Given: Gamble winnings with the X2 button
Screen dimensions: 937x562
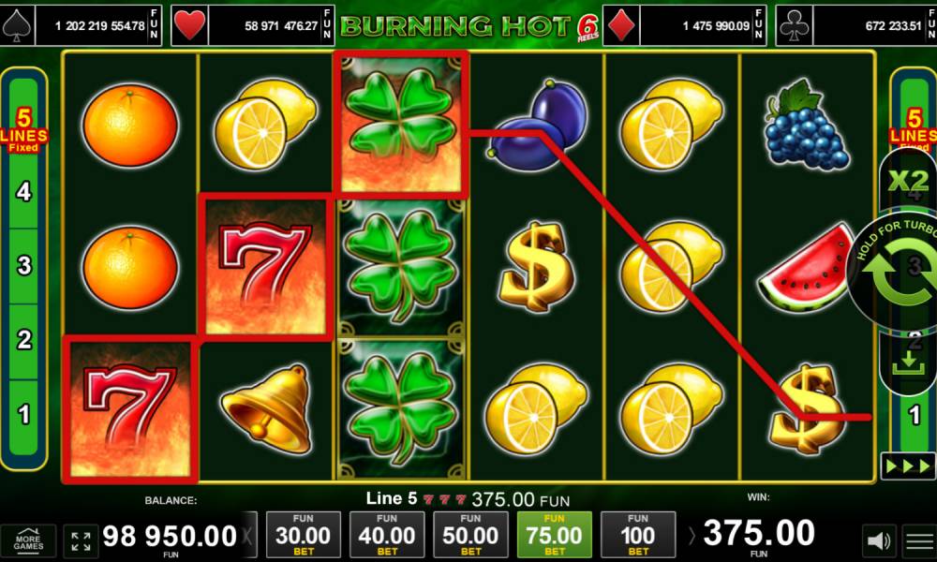Looking at the screenshot, I should click(908, 181).
